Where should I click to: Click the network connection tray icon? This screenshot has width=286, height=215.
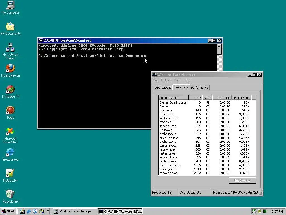click(254, 211)
